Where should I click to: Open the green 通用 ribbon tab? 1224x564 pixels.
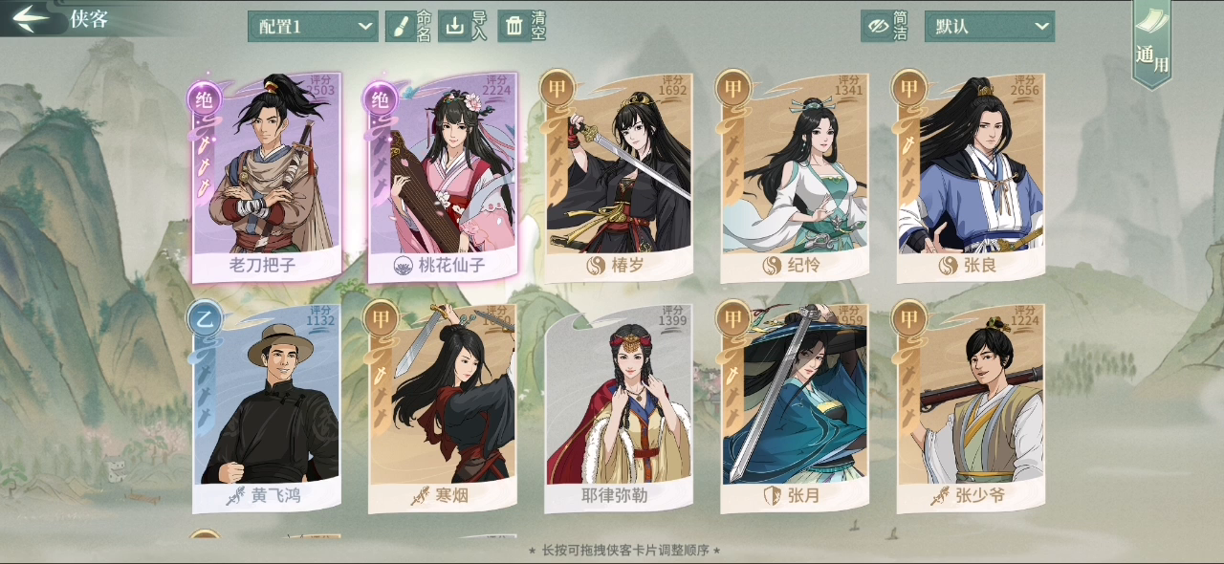pyautogui.click(x=1151, y=43)
